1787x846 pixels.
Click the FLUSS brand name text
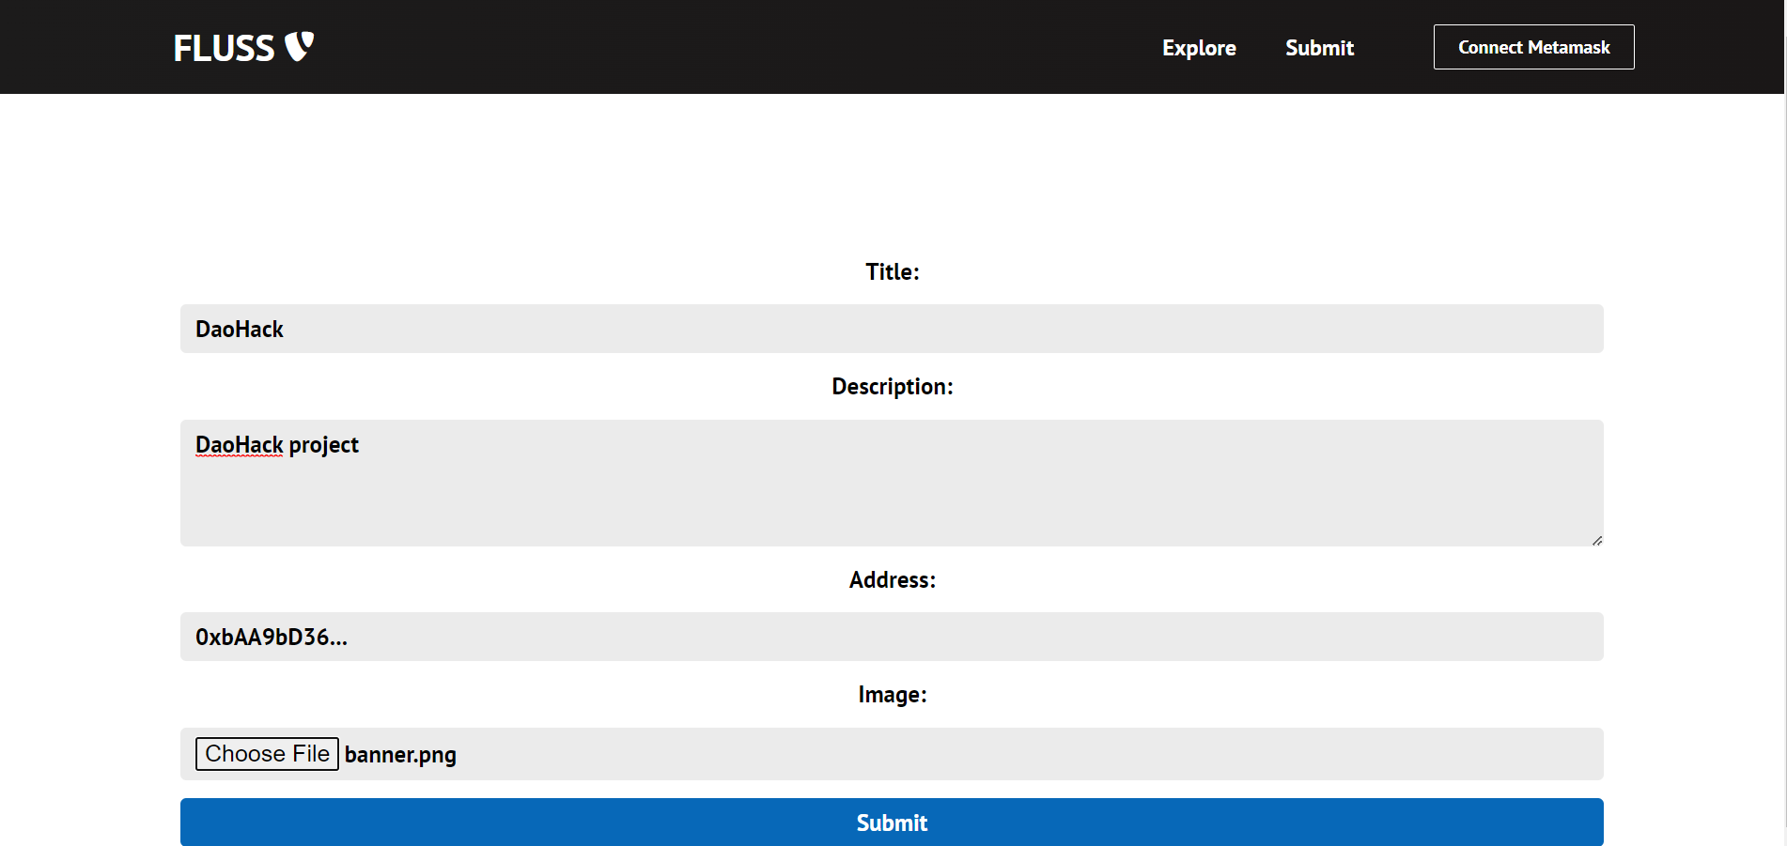click(x=224, y=48)
